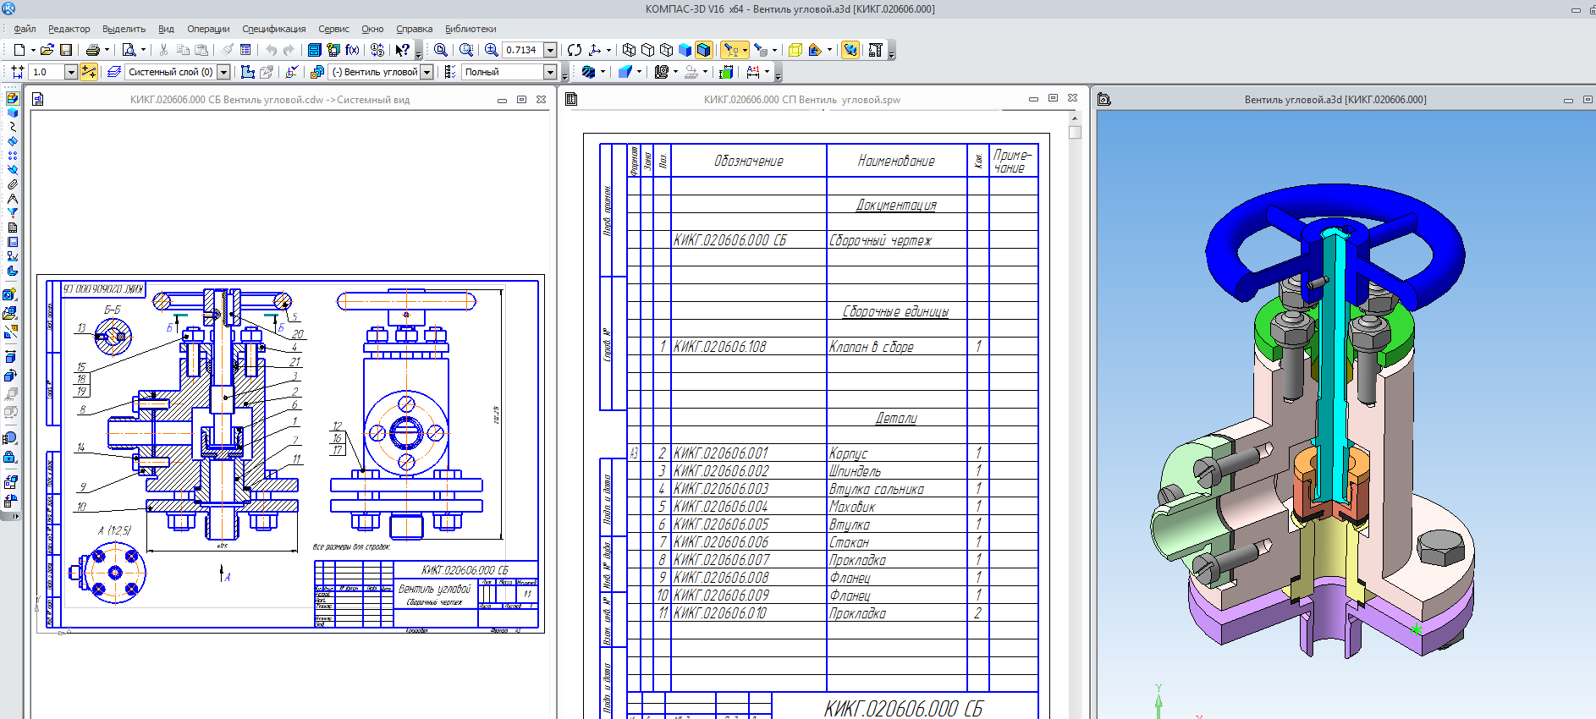Viewport: 1596px width, 719px height.
Task: Open the Сервис menu
Action: 333,29
